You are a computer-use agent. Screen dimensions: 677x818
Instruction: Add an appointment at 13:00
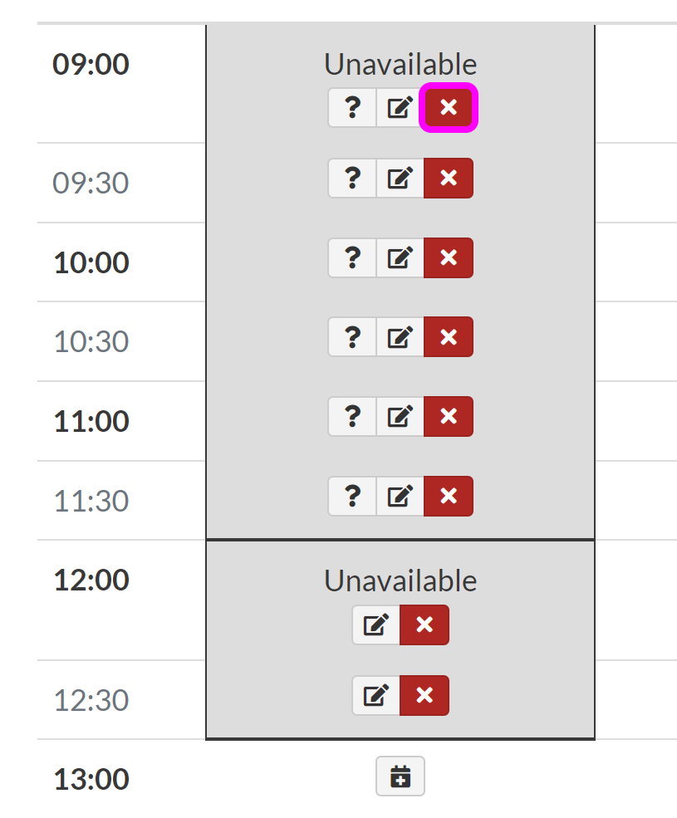(400, 776)
